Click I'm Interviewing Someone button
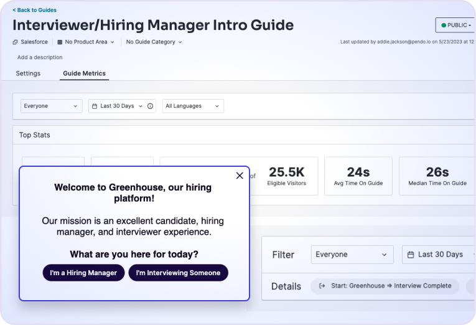The height and width of the screenshot is (325, 476). coord(178,273)
